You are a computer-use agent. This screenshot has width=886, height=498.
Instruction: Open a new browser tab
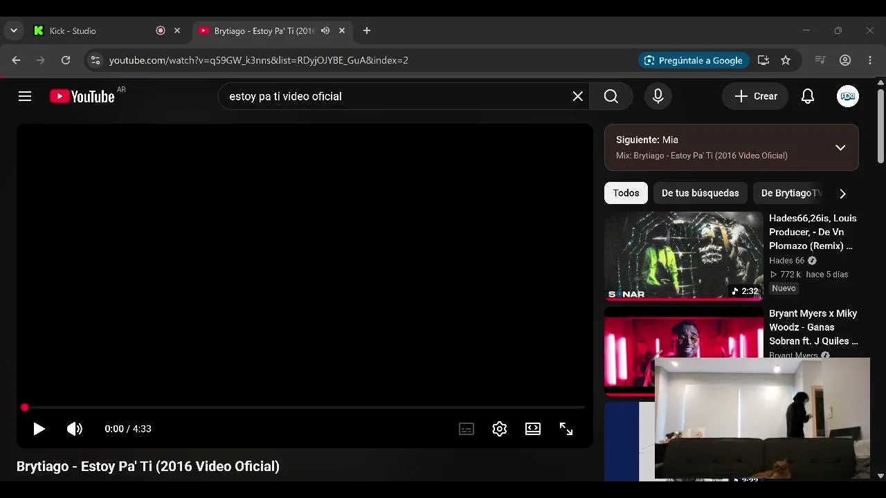point(367,30)
